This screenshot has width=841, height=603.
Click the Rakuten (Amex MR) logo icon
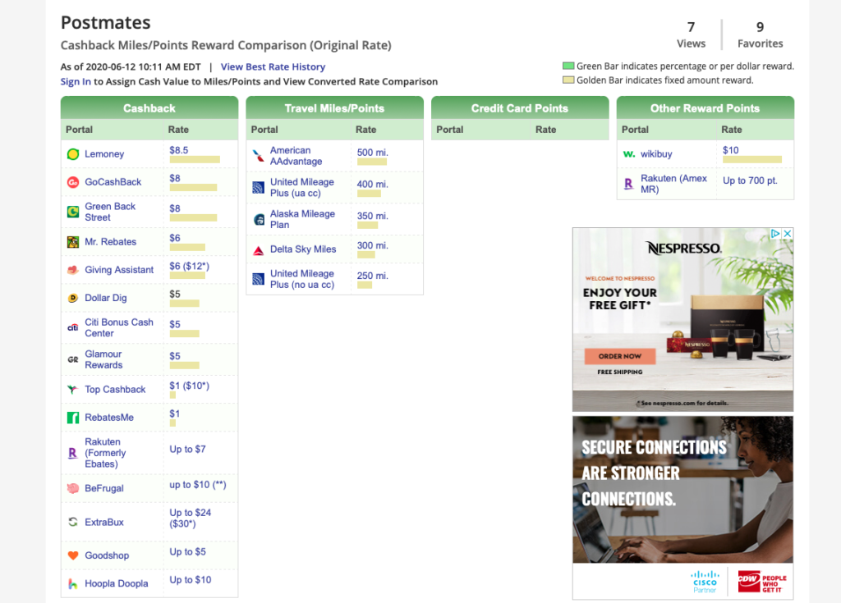[x=628, y=184]
